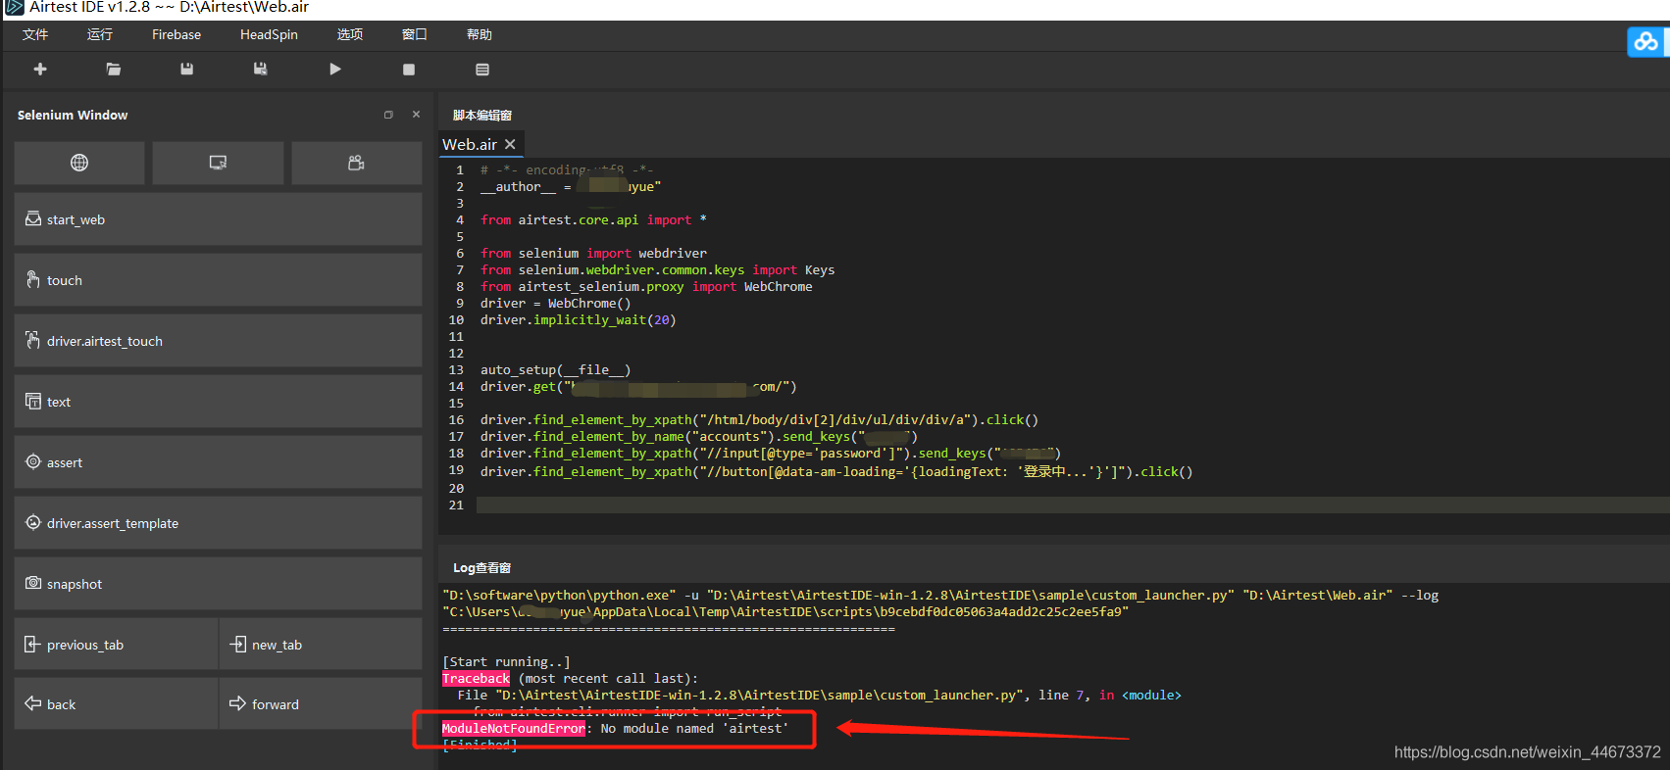This screenshot has height=770, width=1670.
Task: Click the cloud icon at top right
Action: pos(1646,41)
